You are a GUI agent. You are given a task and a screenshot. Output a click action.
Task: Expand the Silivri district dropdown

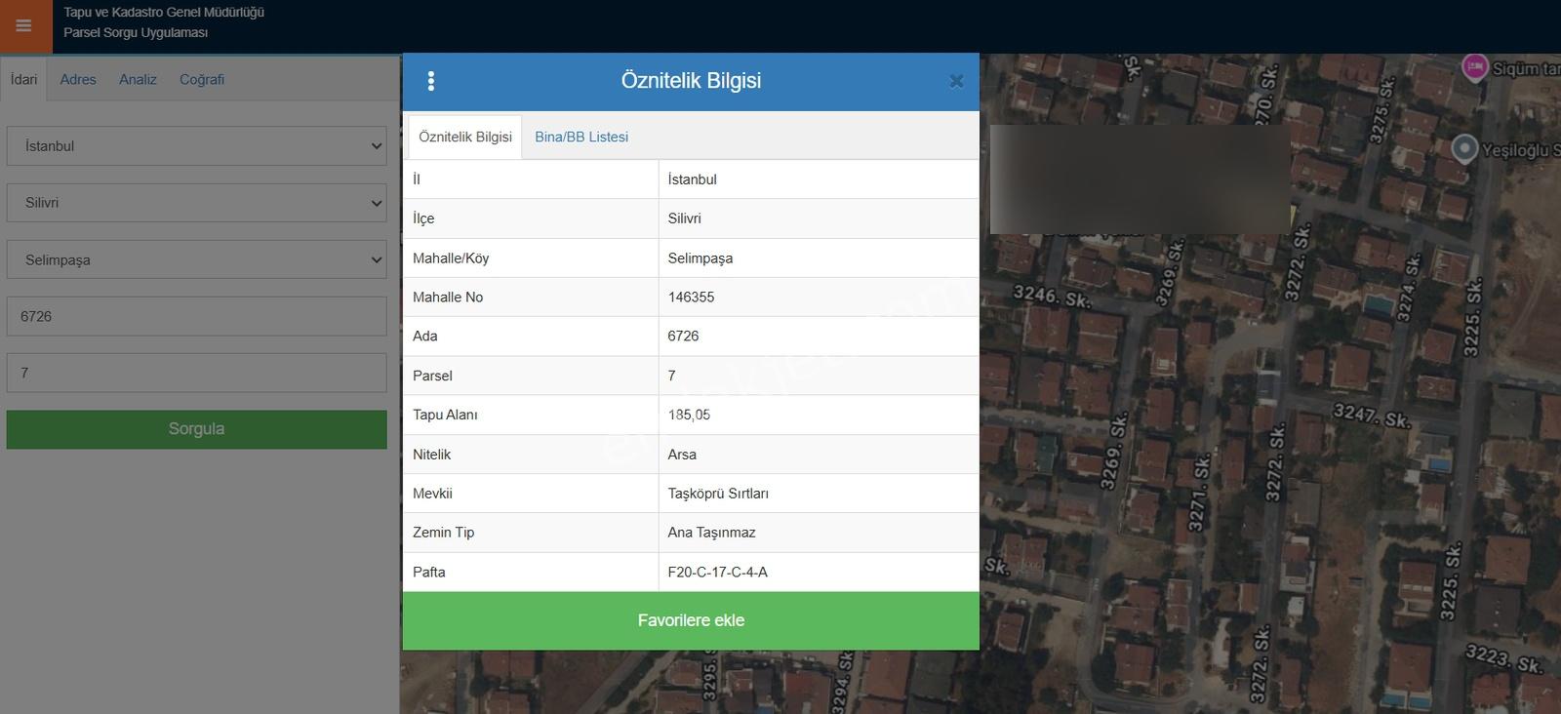(197, 203)
